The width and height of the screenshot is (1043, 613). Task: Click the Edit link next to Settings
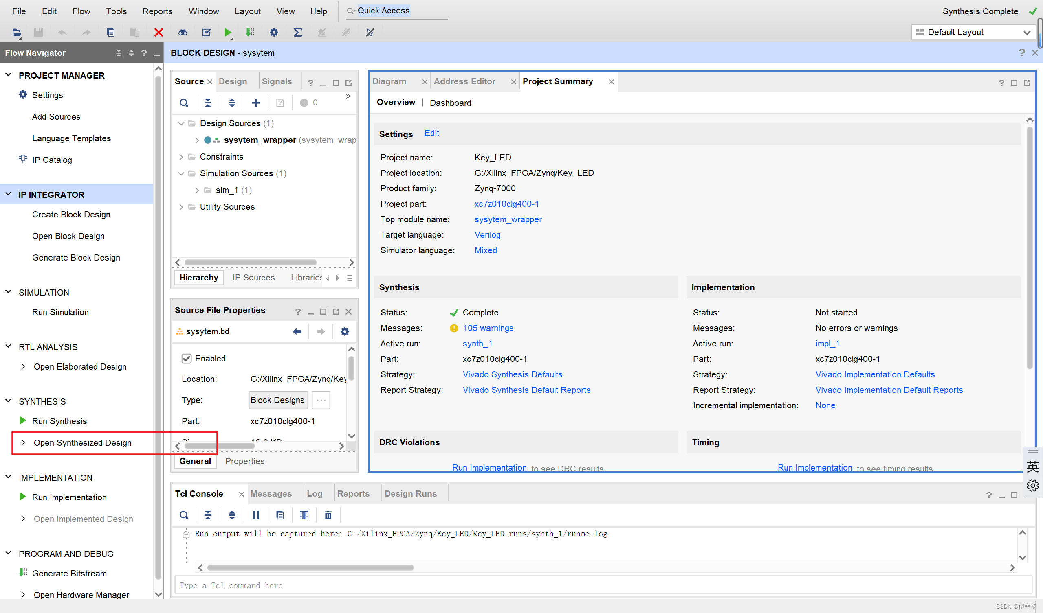(432, 133)
